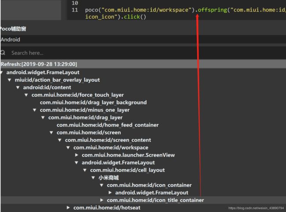Collapse the icon_container node arrow

tap(102, 185)
